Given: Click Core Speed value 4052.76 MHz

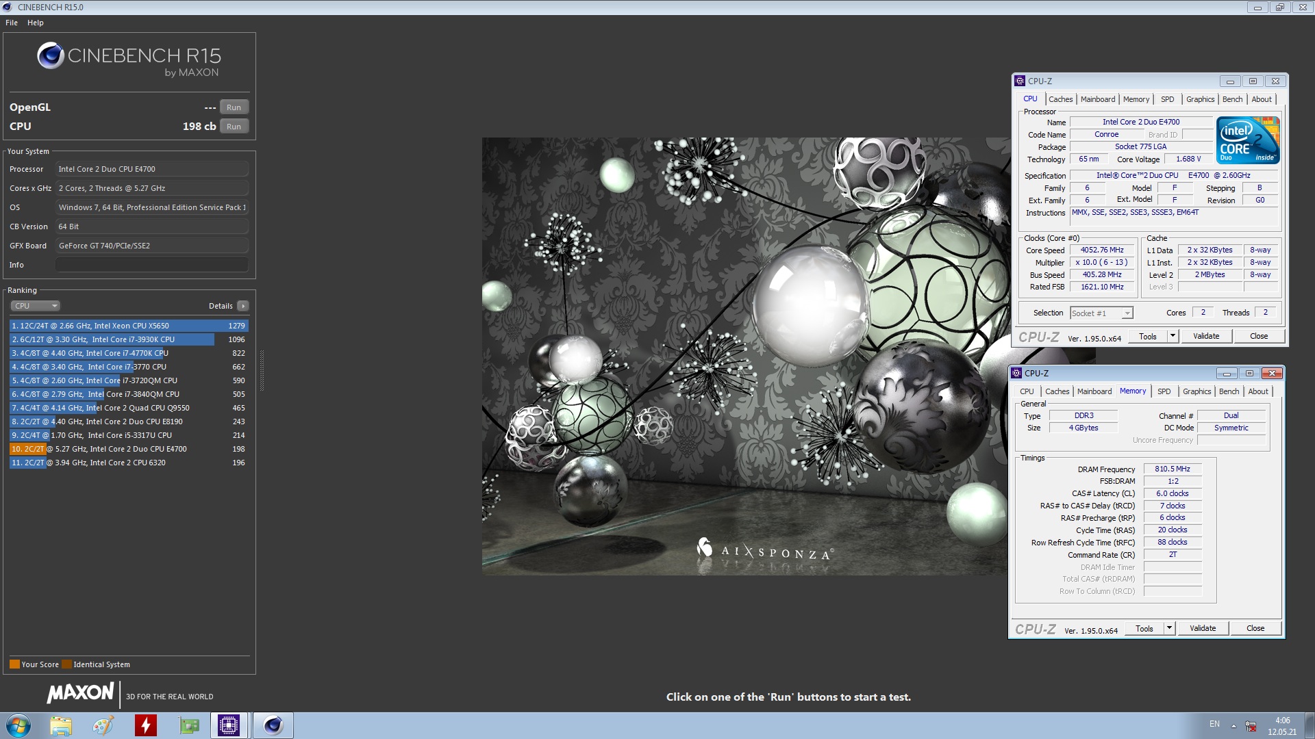Looking at the screenshot, I should tap(1102, 250).
